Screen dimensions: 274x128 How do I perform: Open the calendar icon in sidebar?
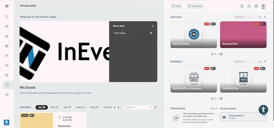coord(7,17)
